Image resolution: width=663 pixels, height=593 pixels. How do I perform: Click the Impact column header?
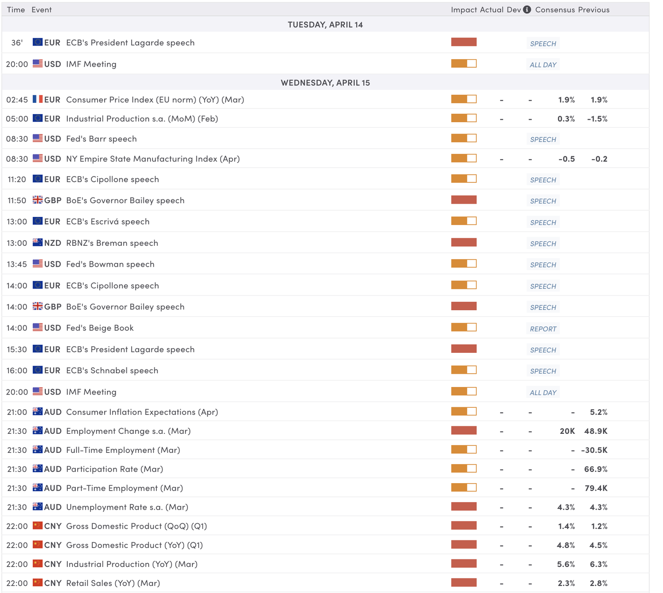coord(464,9)
